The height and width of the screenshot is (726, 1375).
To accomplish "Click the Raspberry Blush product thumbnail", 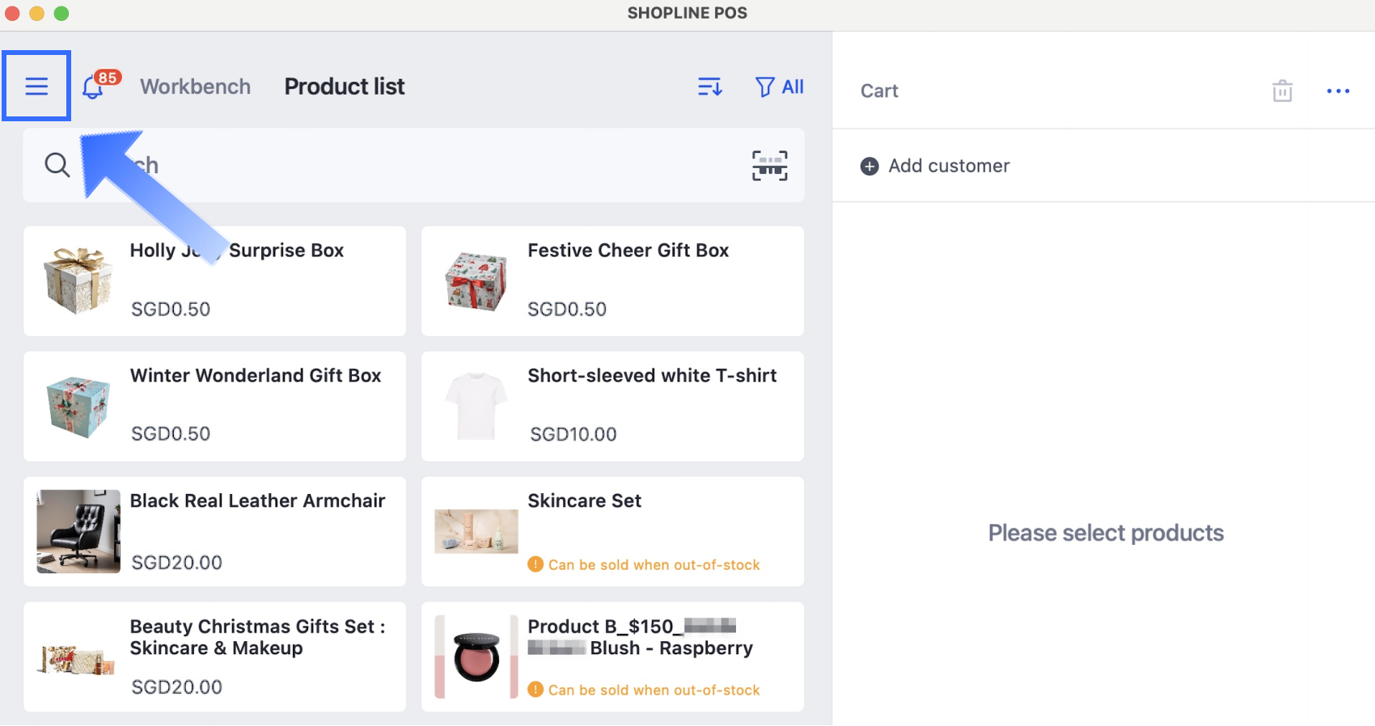I will [476, 656].
